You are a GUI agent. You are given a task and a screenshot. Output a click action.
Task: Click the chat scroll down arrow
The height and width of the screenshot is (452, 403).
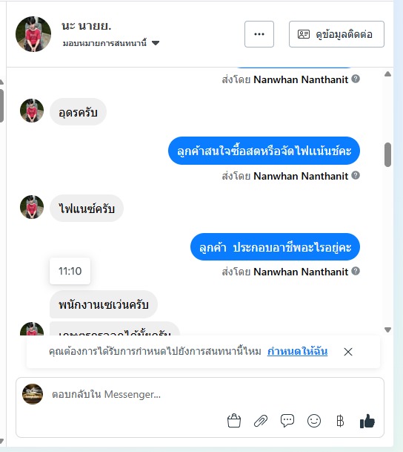(387, 330)
